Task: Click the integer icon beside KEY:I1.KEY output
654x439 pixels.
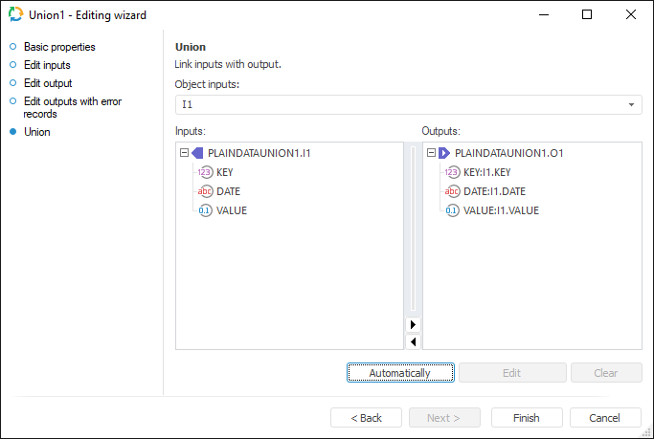Action: click(x=452, y=173)
